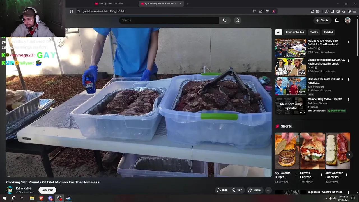This screenshot has height=202, width=359.
Task: Click the browser address bar URL
Action: tap(104, 11)
